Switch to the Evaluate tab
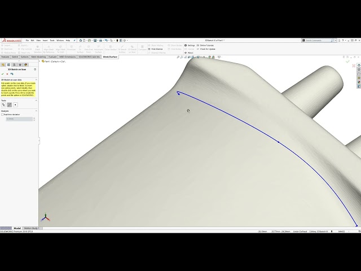Image resolution: width=361 pixels, height=271 pixels. [x=52, y=56]
